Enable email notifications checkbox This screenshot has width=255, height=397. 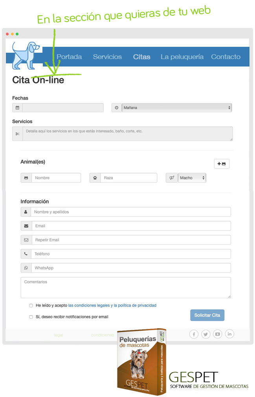coord(31,317)
